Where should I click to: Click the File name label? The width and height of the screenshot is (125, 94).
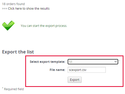click(x=57, y=70)
